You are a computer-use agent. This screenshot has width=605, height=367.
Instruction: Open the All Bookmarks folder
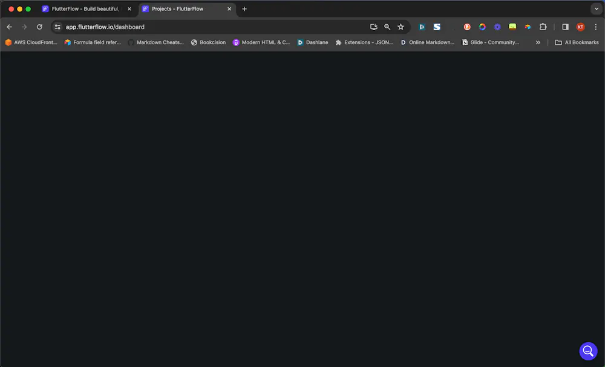577,42
